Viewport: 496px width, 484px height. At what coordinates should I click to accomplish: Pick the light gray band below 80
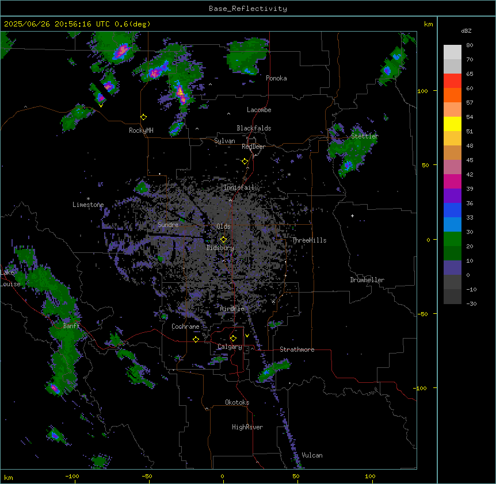452,52
